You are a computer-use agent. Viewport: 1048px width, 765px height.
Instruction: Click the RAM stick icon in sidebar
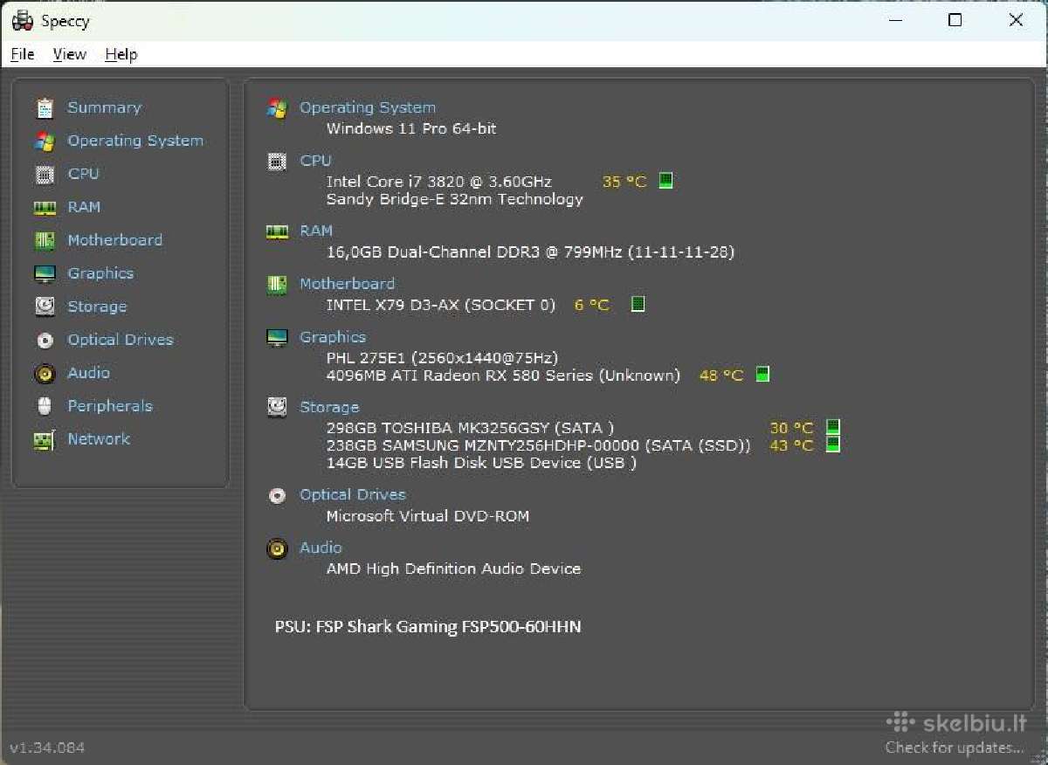pos(45,208)
